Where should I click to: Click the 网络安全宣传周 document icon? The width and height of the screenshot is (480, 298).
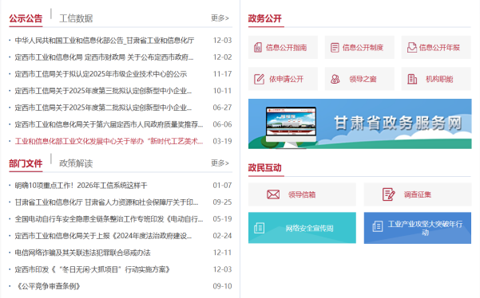pos(259,228)
